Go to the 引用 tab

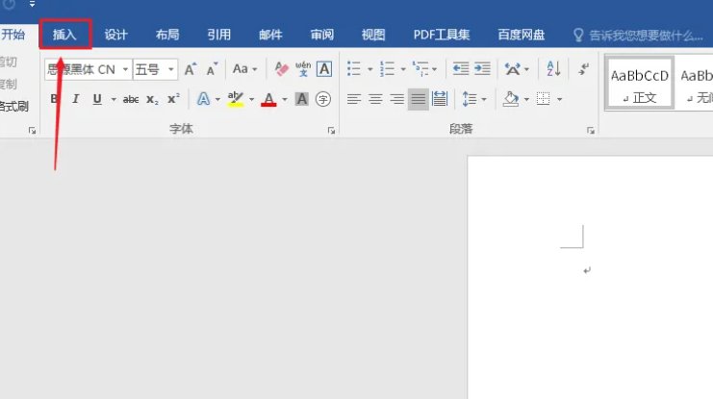point(218,35)
